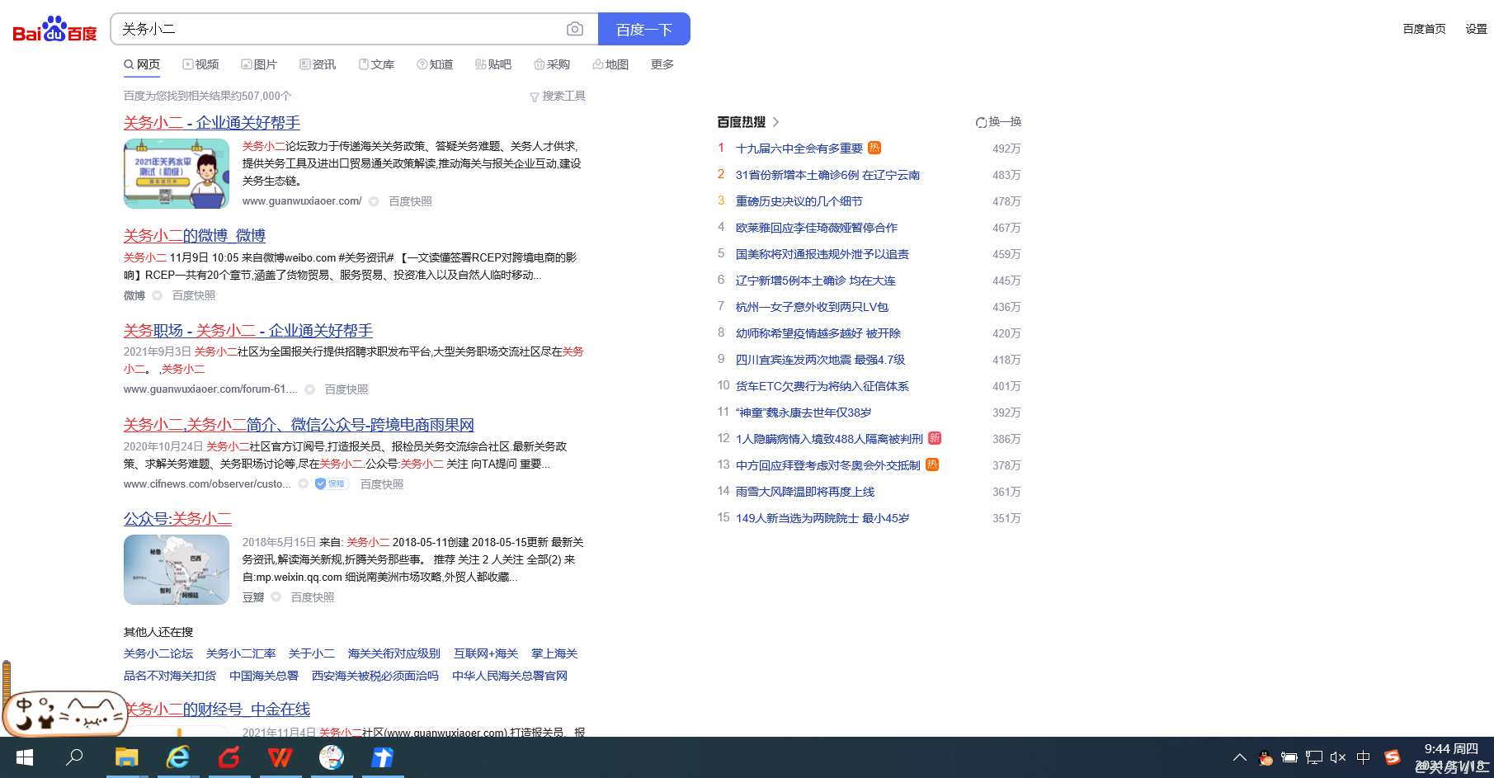This screenshot has height=778, width=1494.
Task: Click the South America map thumbnail
Action: click(177, 569)
